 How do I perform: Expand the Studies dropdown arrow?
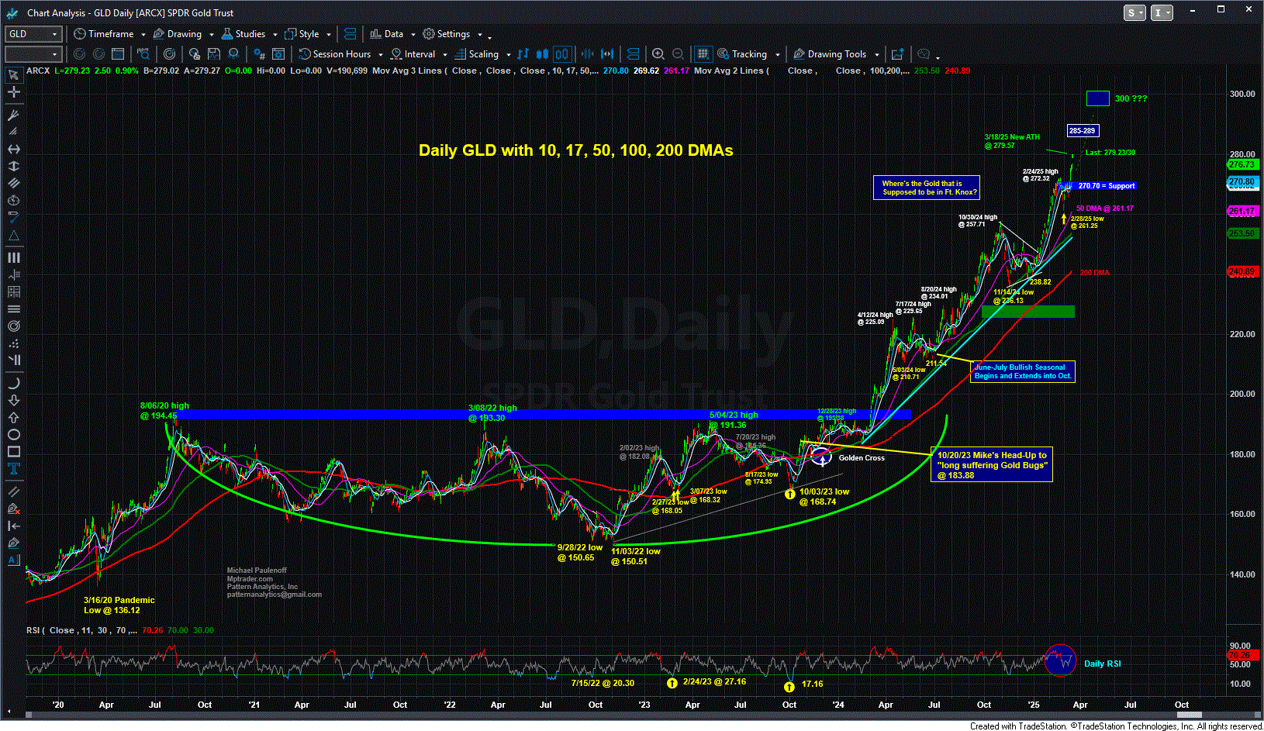(275, 35)
